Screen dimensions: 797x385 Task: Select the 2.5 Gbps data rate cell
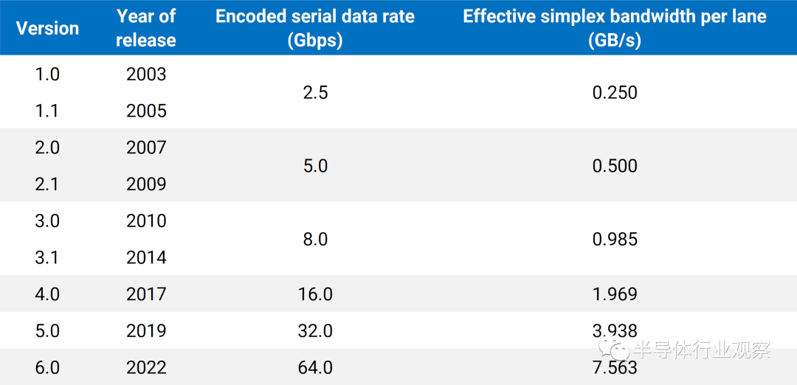point(315,92)
